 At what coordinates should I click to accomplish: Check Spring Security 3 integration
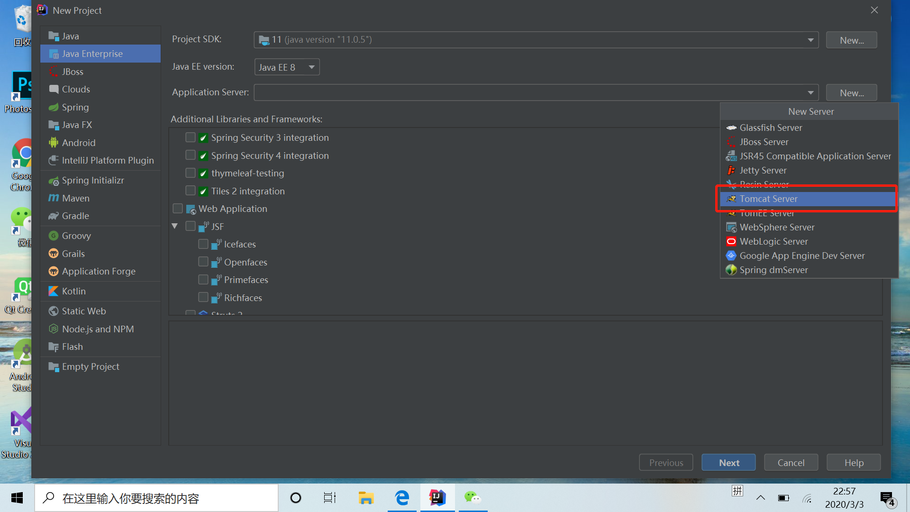[191, 137]
